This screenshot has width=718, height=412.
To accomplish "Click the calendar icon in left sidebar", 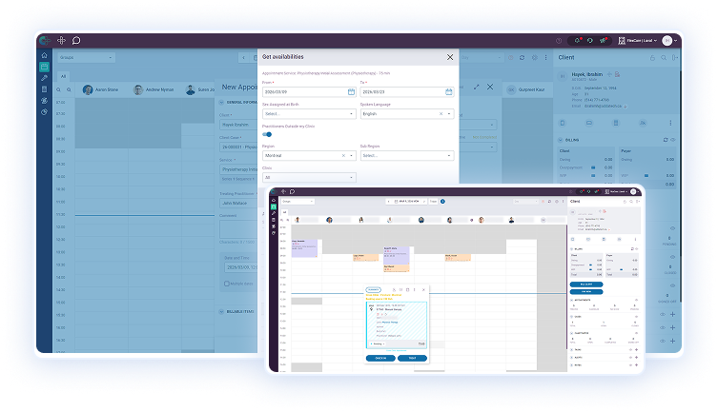I will pyautogui.click(x=45, y=67).
